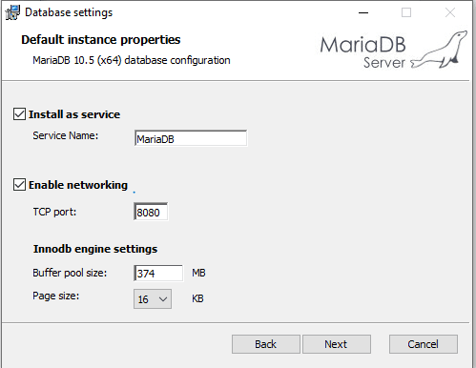Close the Database settings window
The image size is (476, 368).
click(450, 12)
